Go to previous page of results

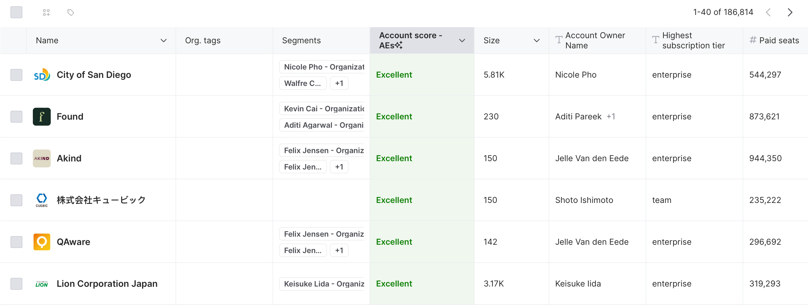tap(768, 13)
